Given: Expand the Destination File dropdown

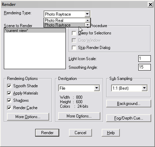Looking at the screenshot, I should [x=96, y=88].
